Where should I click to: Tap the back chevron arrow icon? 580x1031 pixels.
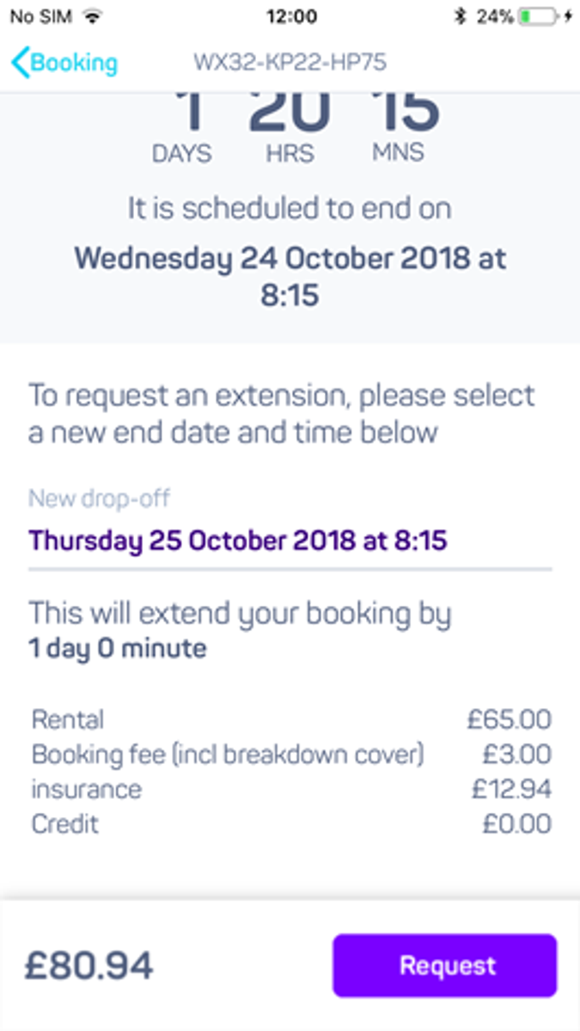coord(17,62)
